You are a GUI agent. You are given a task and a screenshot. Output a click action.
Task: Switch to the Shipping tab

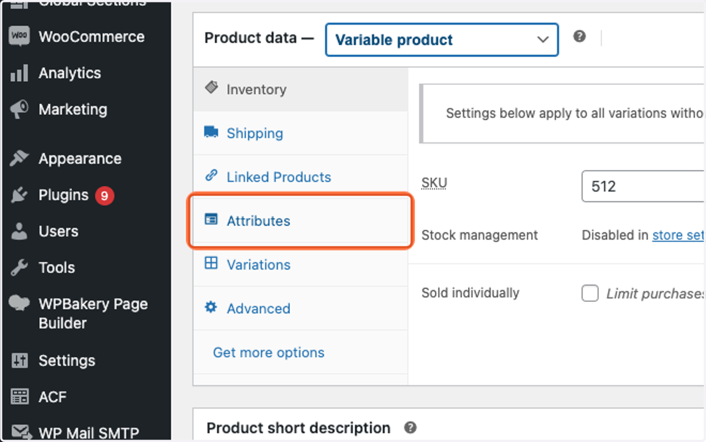pyautogui.click(x=300, y=133)
